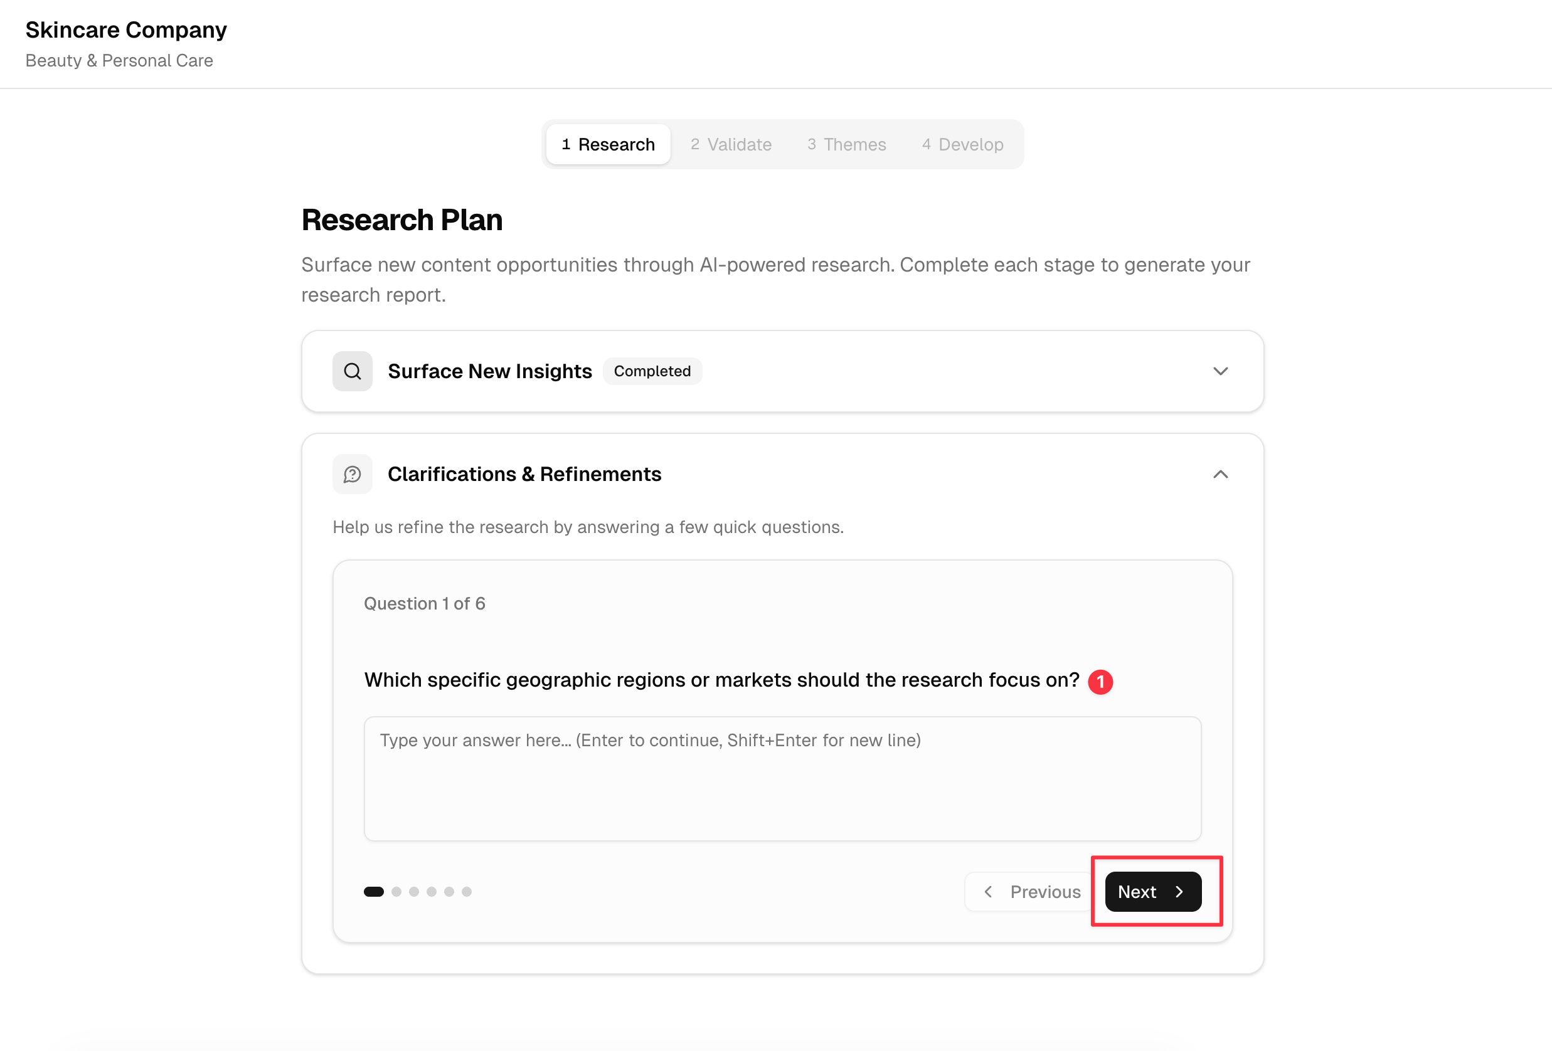This screenshot has height=1051, width=1552.
Task: Click the number 1 in the Research step
Action: click(566, 144)
